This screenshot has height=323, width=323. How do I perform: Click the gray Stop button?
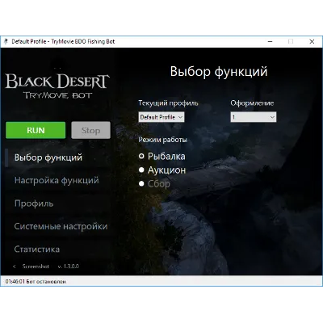coord(90,130)
